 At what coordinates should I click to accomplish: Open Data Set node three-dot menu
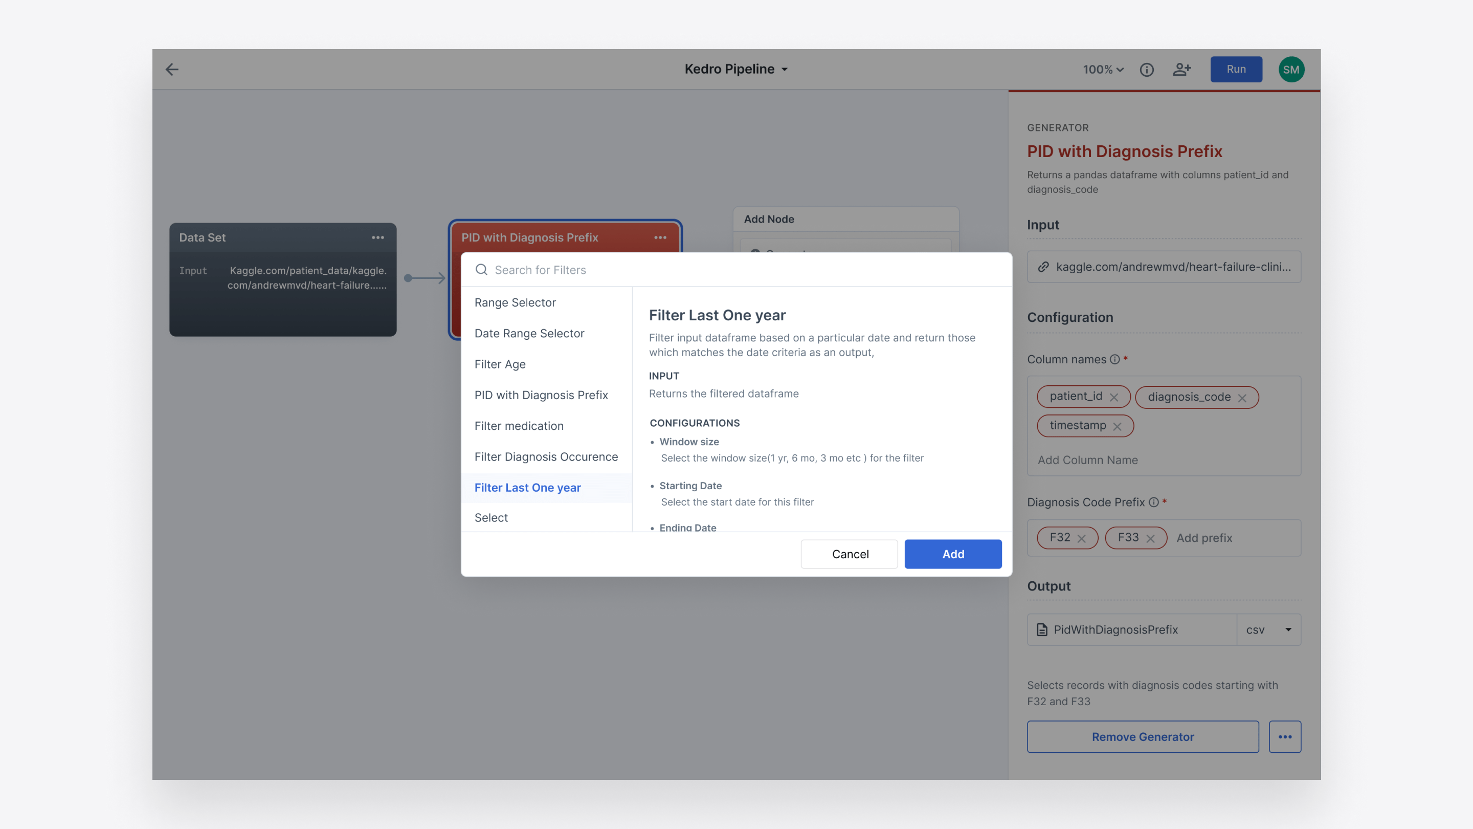click(x=377, y=237)
